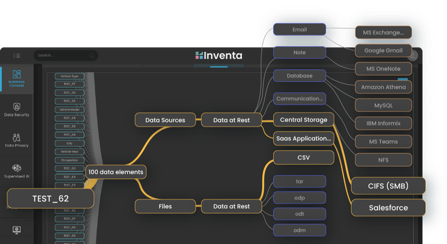Image resolution: width=447 pixels, height=244 pixels.
Task: Click the Amazon Athena node
Action: 383,87
